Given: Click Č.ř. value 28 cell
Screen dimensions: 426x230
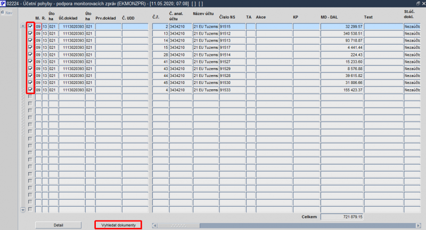Looking at the screenshot, I should pos(161,55).
